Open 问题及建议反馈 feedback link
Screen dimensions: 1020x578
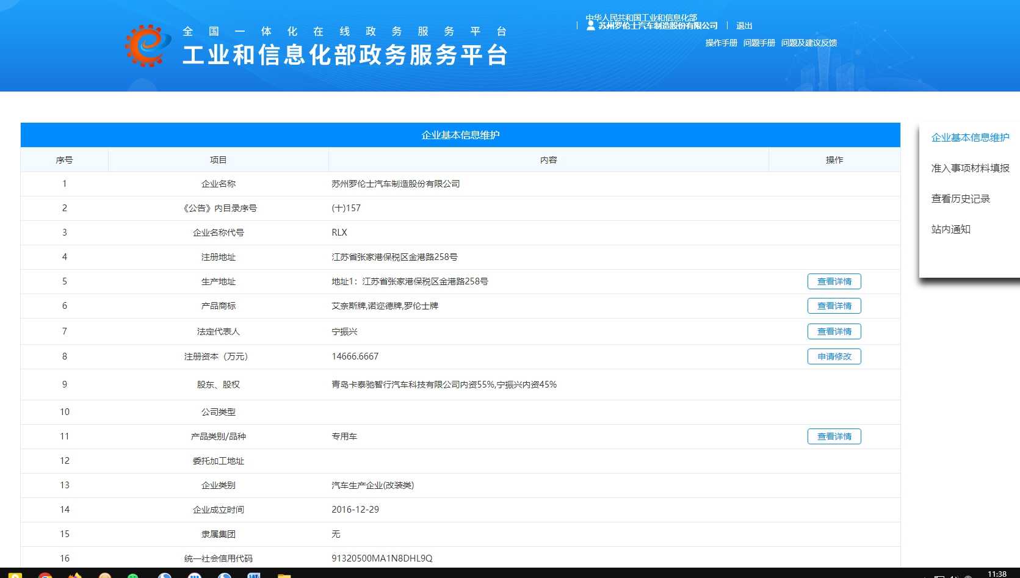(x=809, y=43)
